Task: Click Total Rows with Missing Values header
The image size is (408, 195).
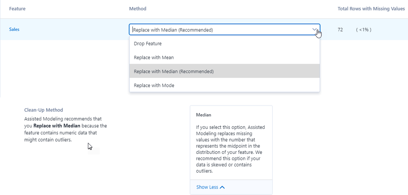Action: [371, 9]
